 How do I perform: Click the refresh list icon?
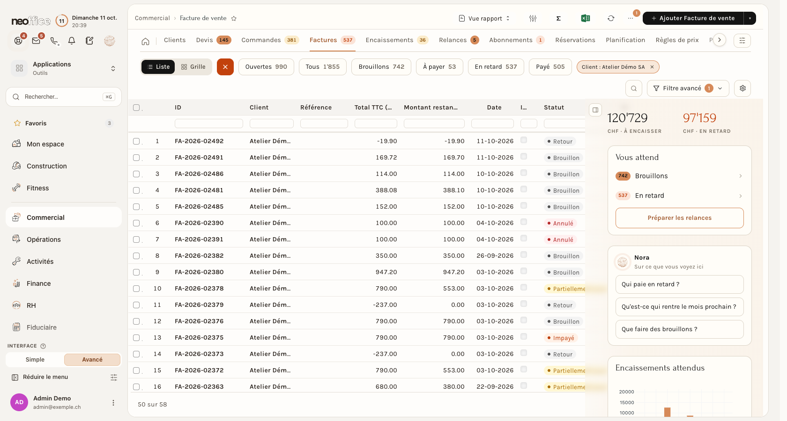(x=611, y=18)
